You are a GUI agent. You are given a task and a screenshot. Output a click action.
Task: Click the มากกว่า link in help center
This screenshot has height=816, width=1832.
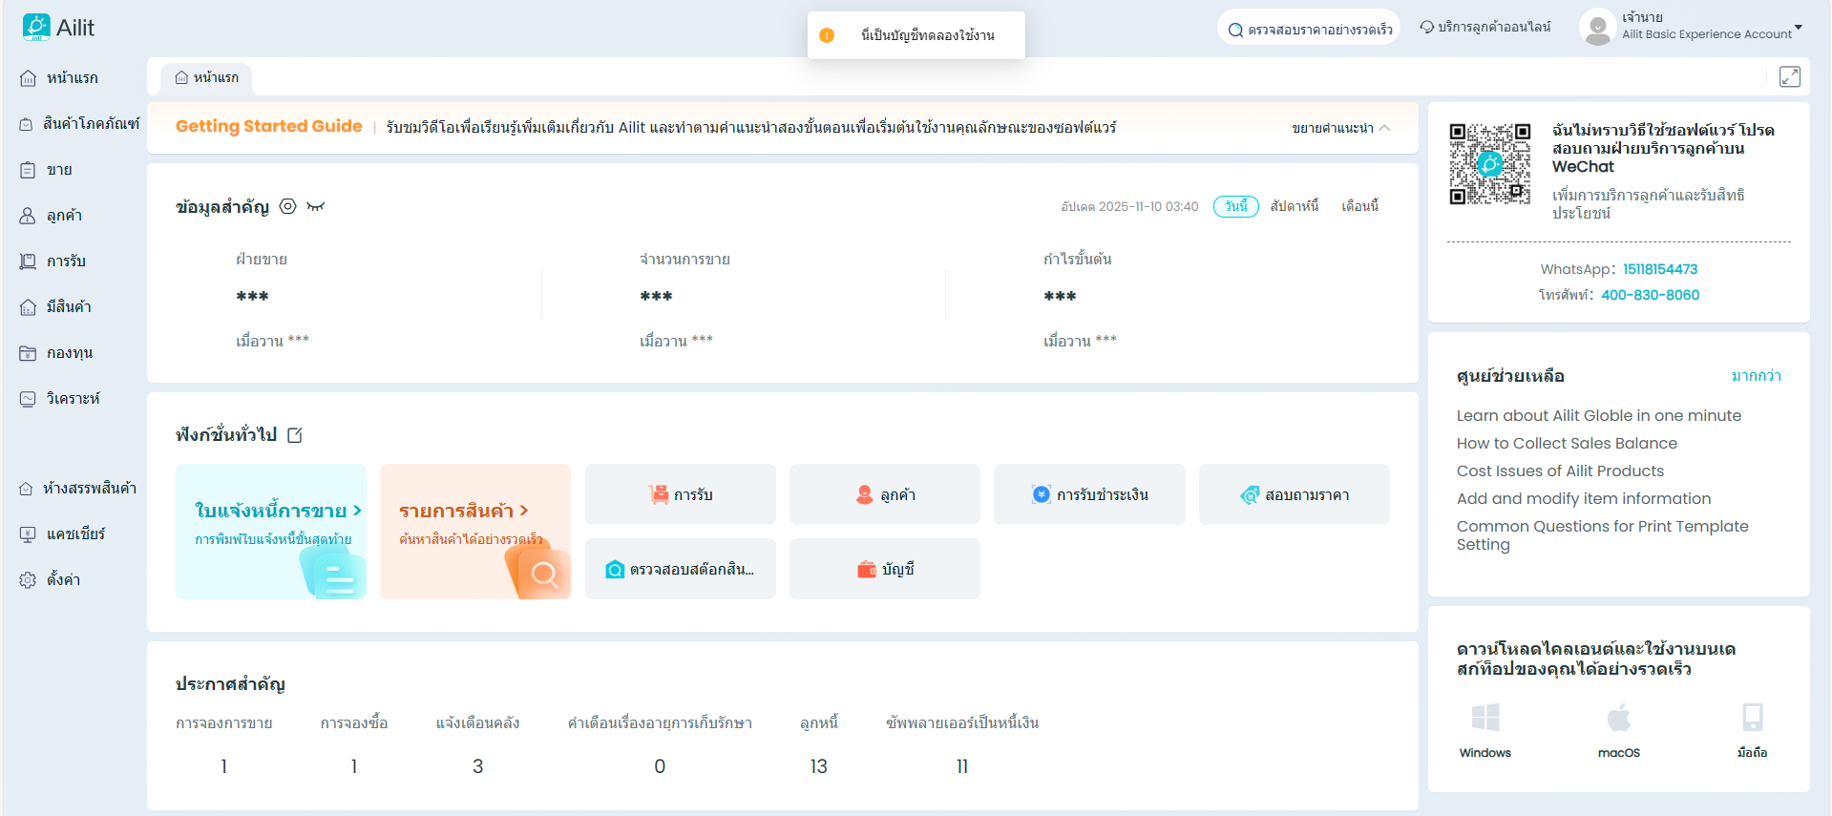click(x=1756, y=376)
